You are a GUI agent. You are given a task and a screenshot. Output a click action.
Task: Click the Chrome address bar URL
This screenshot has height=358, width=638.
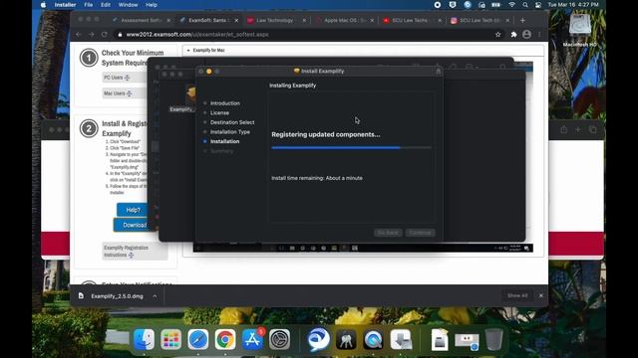pos(197,35)
